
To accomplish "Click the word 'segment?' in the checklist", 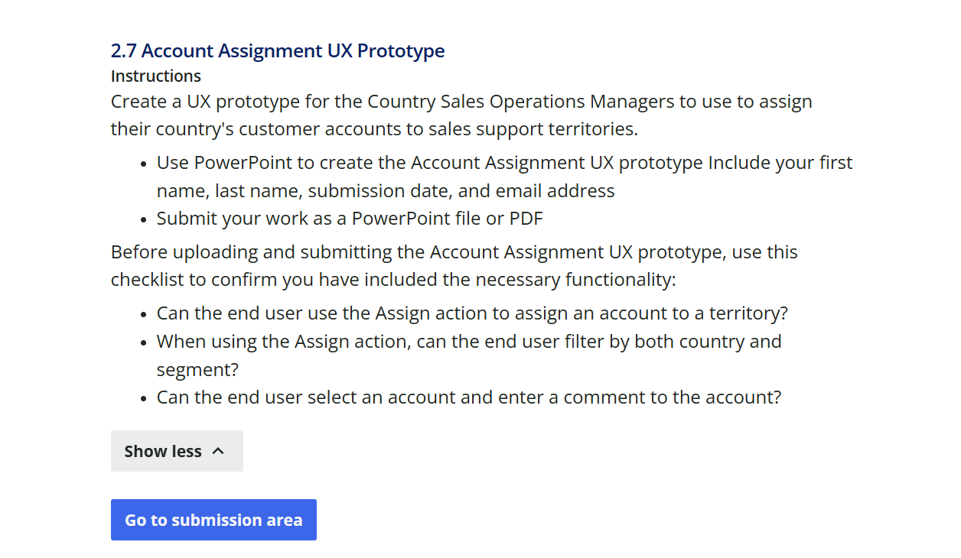I will [x=197, y=369].
